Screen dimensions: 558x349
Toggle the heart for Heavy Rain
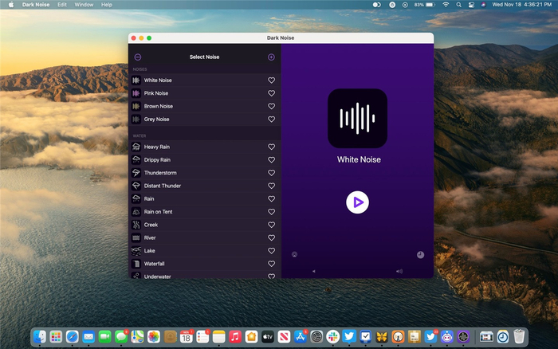coord(271,147)
